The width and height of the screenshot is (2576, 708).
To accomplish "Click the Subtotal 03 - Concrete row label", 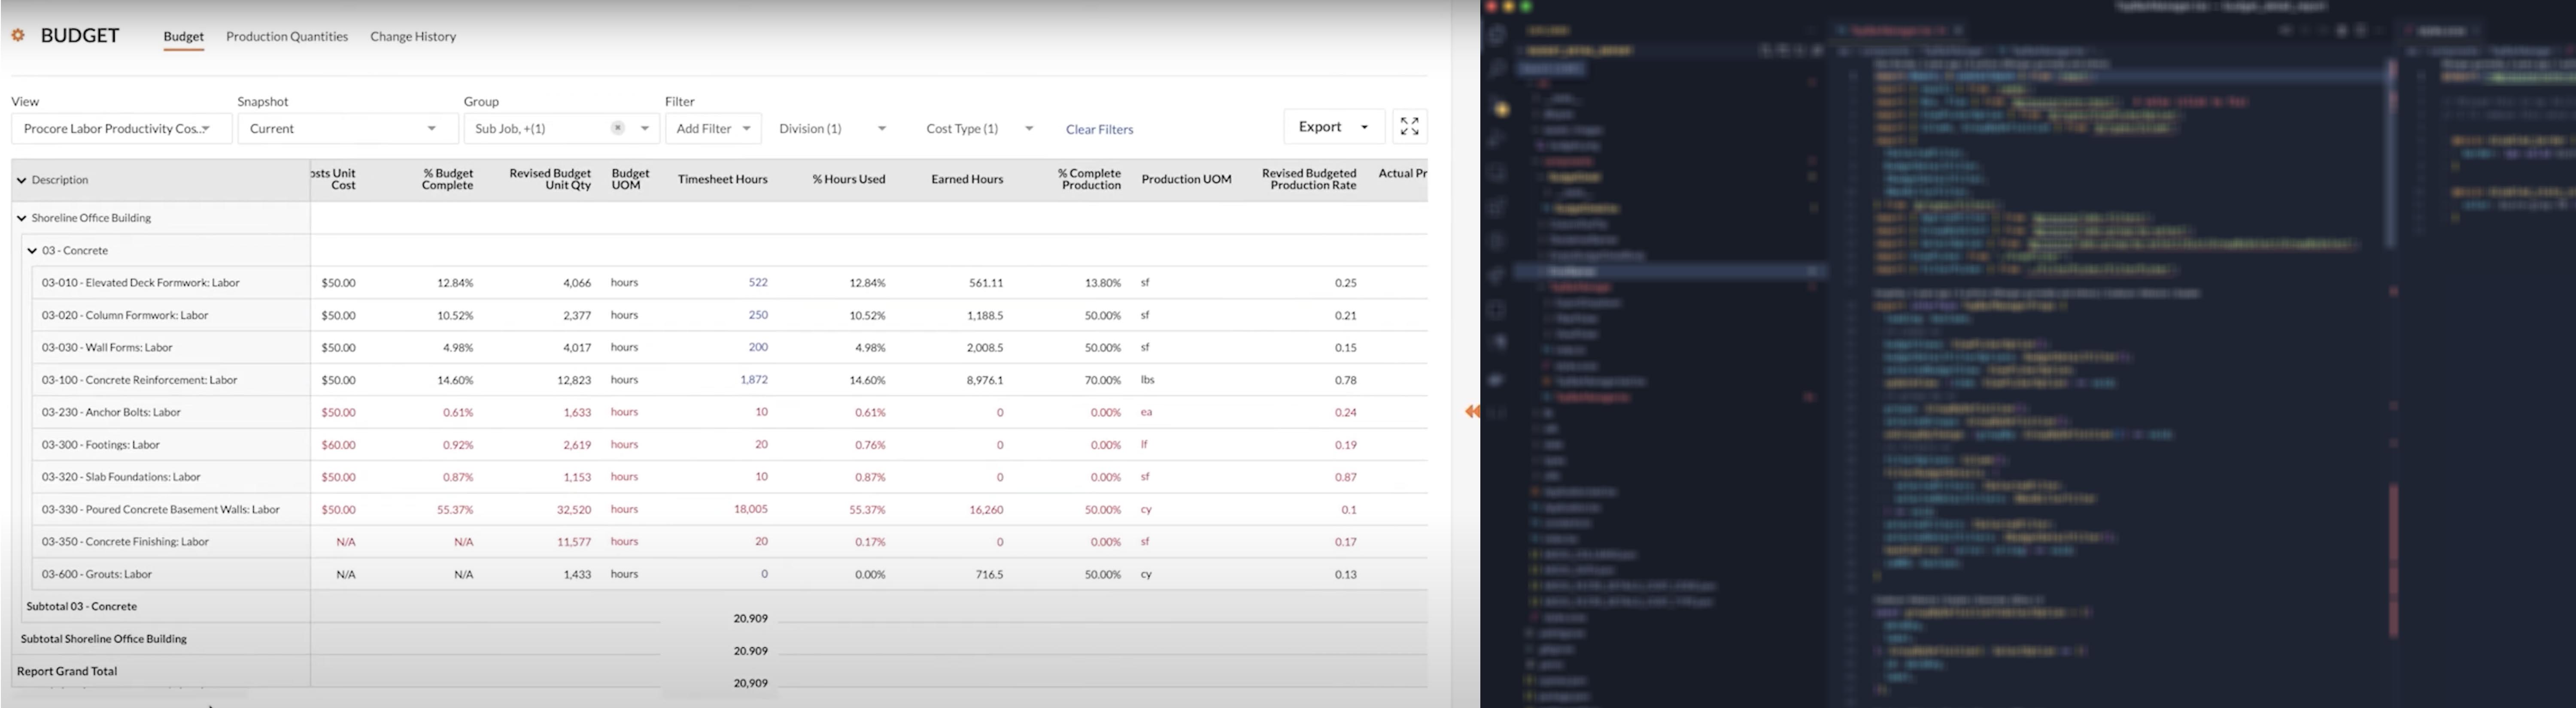I will coord(81,607).
